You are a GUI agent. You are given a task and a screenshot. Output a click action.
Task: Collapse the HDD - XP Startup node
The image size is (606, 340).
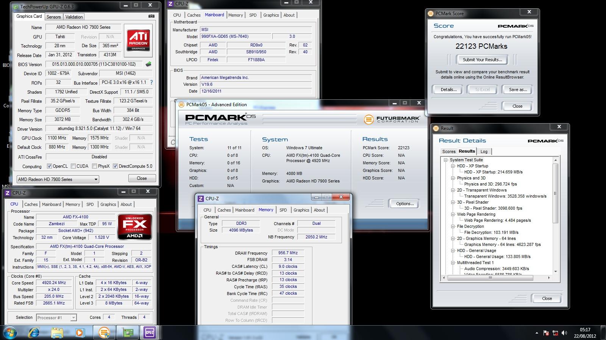click(453, 166)
